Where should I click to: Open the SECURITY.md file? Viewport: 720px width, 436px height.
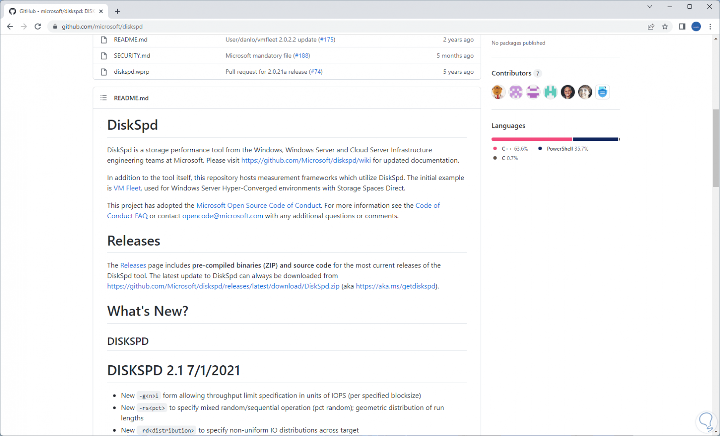coord(132,56)
